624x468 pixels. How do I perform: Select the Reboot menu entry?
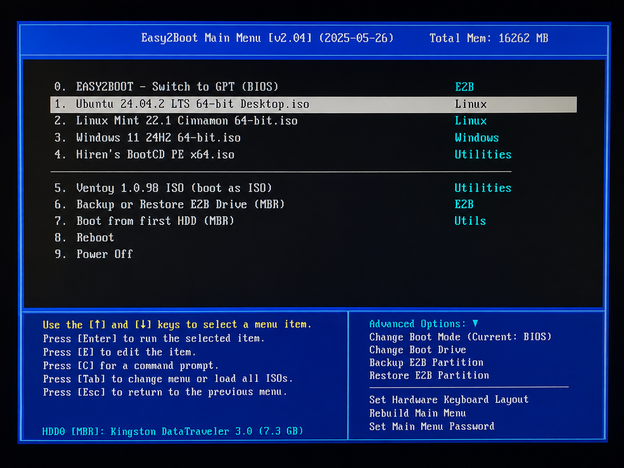point(84,237)
